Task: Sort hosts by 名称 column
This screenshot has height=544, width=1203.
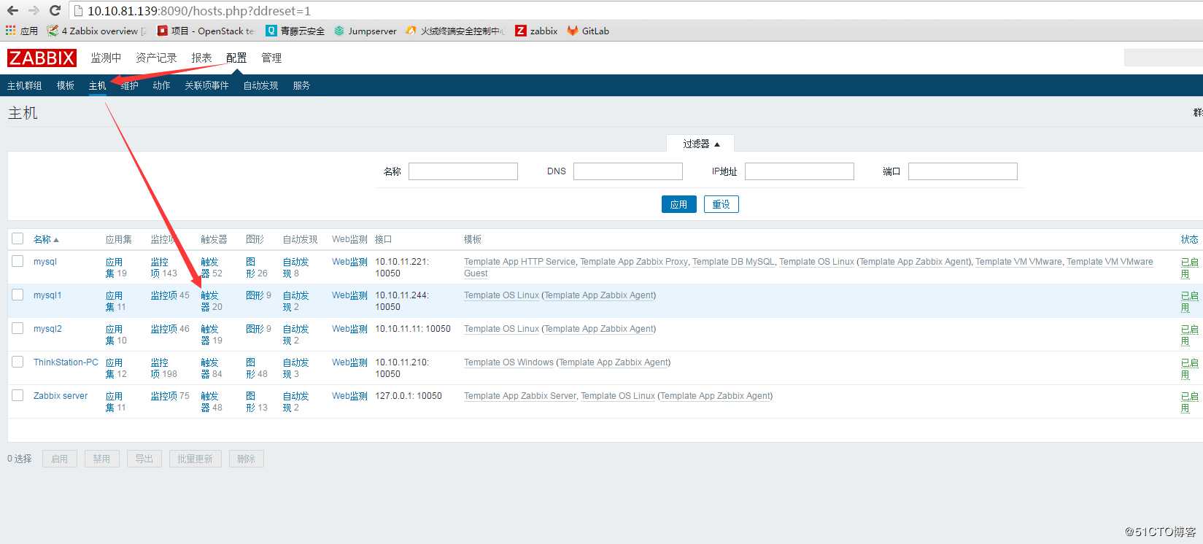Action: click(x=46, y=239)
